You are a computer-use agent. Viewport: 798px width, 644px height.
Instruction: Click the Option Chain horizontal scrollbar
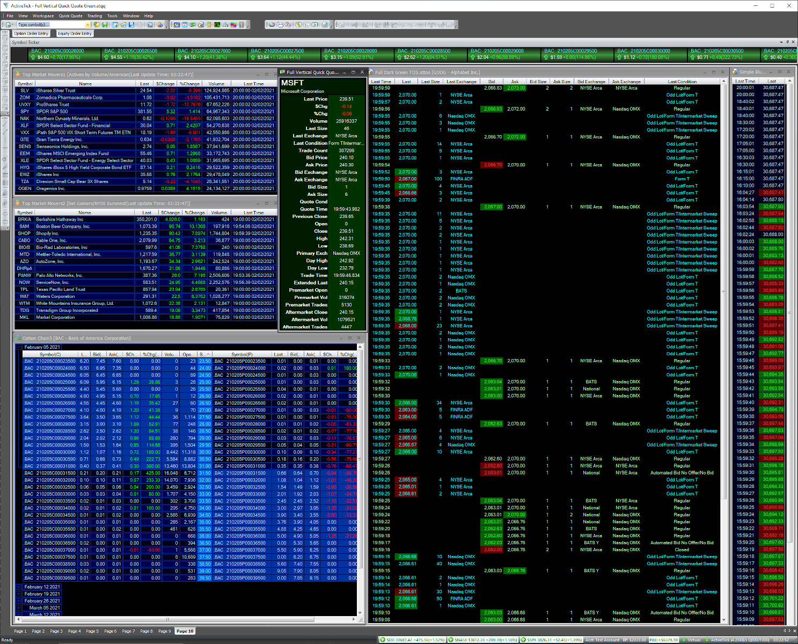click(x=186, y=619)
